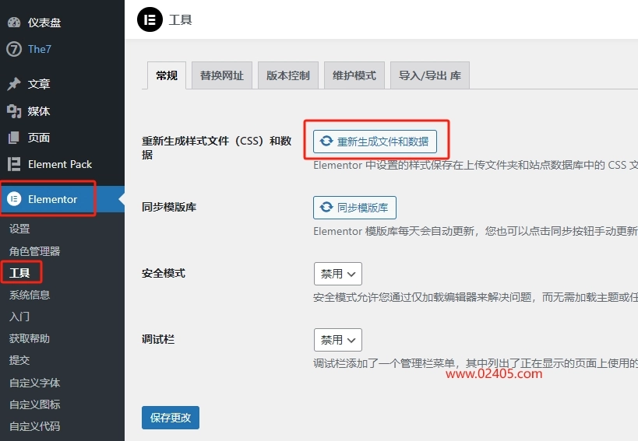
Task: Click the Elementor icon in sidebar menu
Action: pos(14,199)
